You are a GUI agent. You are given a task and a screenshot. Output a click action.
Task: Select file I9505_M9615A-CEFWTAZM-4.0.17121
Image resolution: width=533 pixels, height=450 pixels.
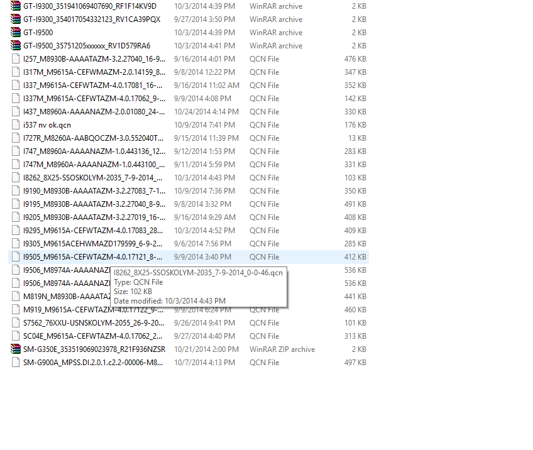pyautogui.click(x=92, y=257)
